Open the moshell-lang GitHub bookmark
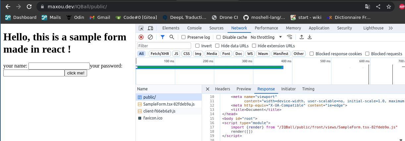 pyautogui.click(x=264, y=18)
